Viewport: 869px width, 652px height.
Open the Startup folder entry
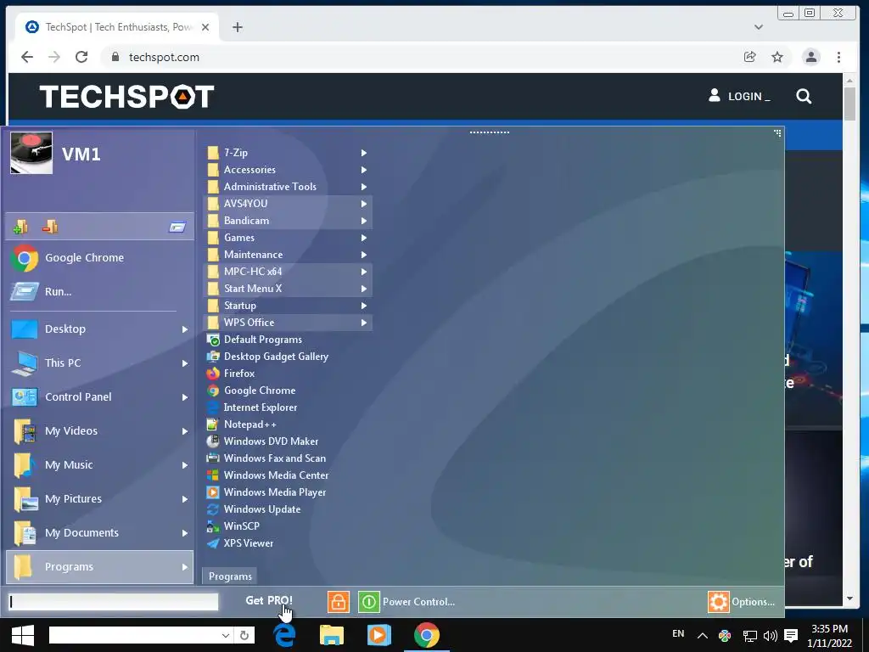(x=288, y=306)
